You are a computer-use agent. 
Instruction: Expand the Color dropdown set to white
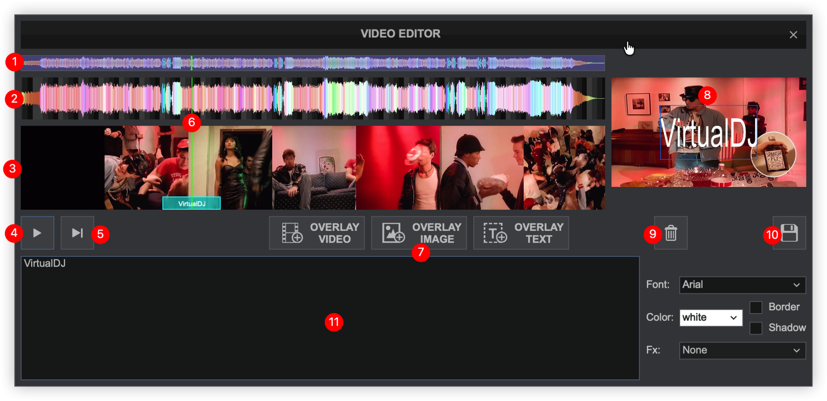(x=711, y=318)
